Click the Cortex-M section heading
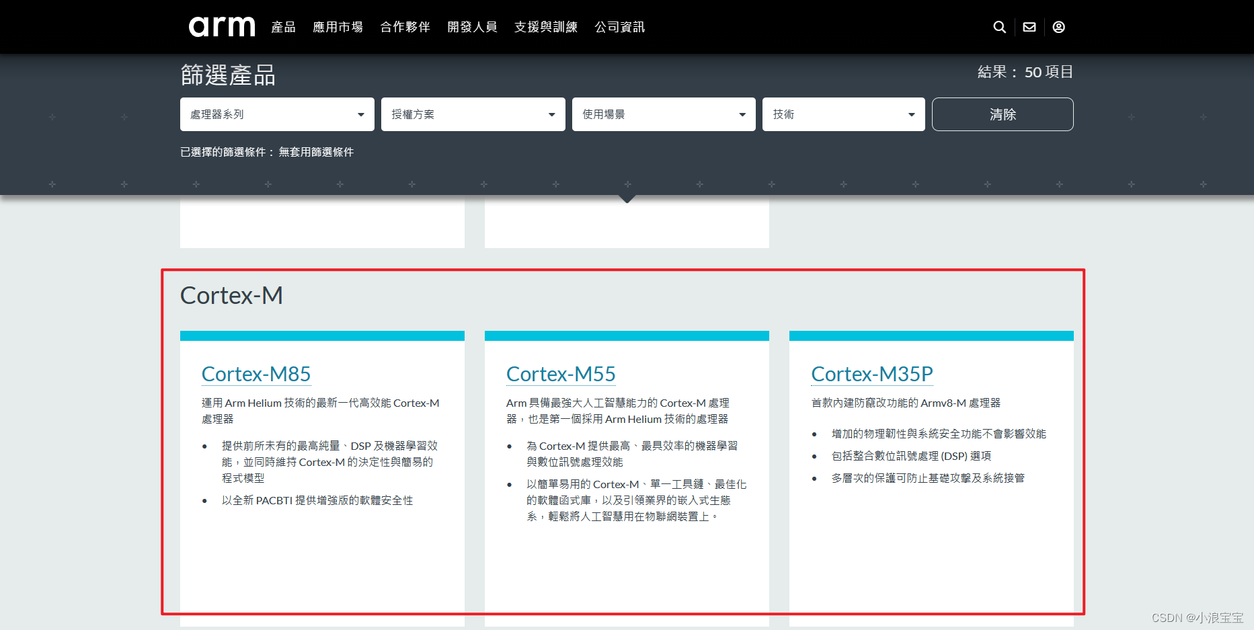Image resolution: width=1254 pixels, height=630 pixels. [232, 295]
